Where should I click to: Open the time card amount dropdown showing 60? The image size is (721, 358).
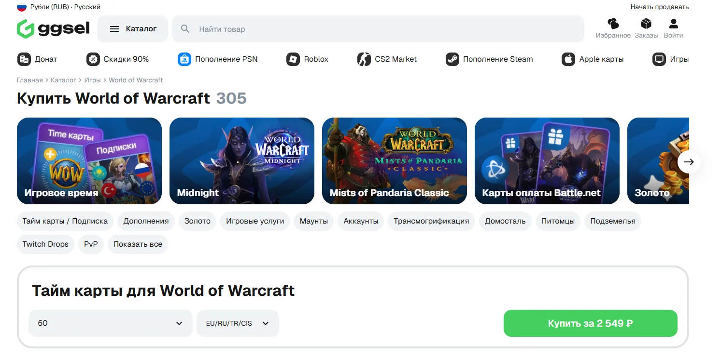[111, 323]
